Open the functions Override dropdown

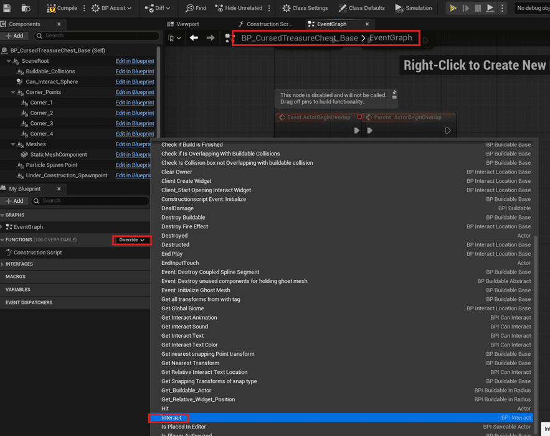(132, 240)
